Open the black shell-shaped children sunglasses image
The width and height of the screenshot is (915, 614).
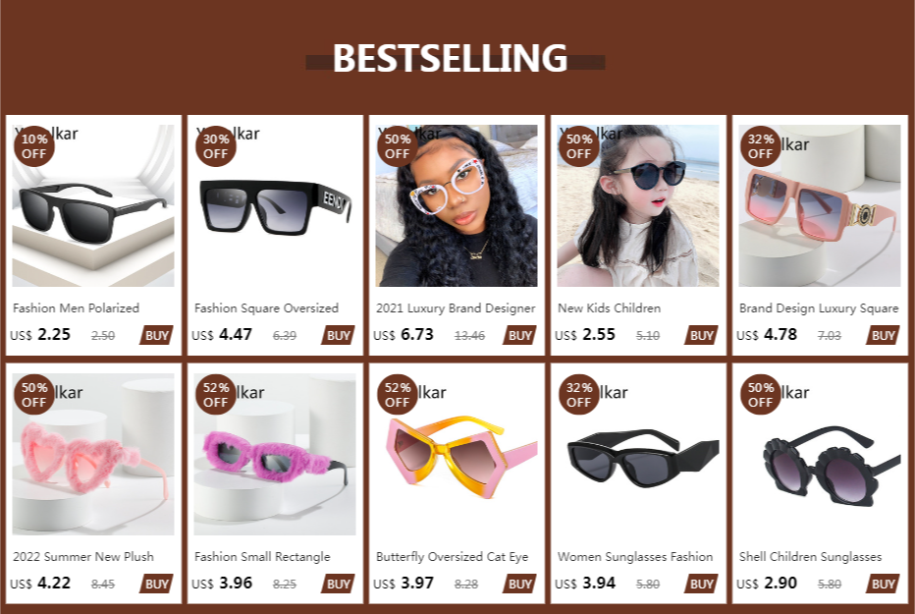(x=820, y=454)
